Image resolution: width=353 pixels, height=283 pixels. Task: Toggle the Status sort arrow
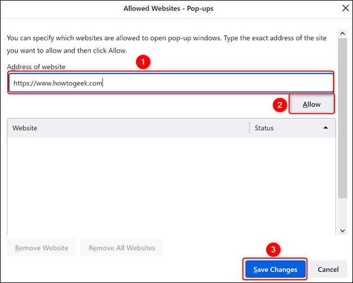point(326,128)
